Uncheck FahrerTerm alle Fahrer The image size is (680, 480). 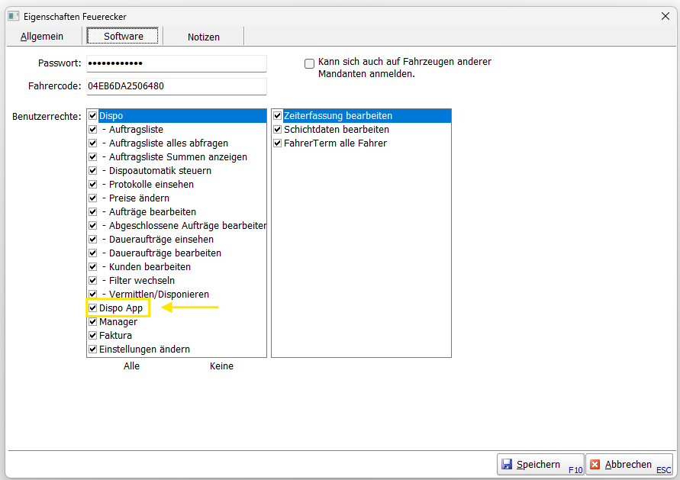pos(278,143)
